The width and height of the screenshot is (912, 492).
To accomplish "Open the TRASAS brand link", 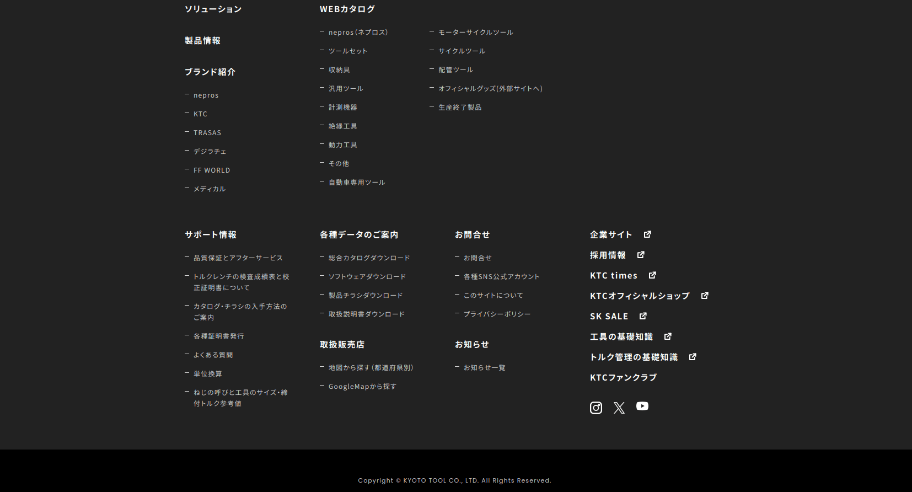I will pos(207,133).
